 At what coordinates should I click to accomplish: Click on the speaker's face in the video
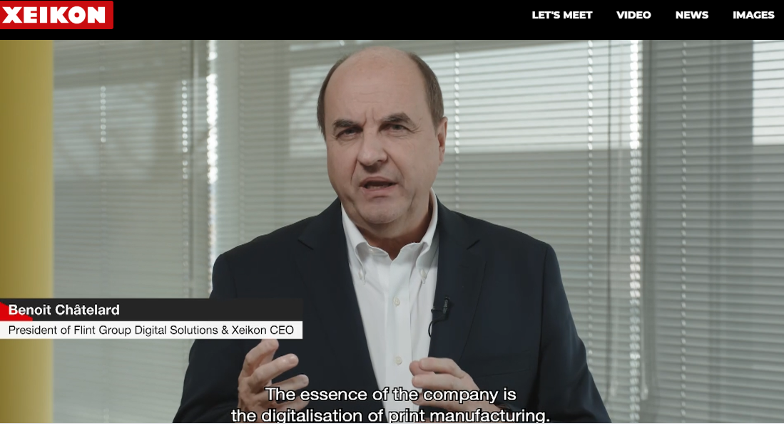point(380,145)
